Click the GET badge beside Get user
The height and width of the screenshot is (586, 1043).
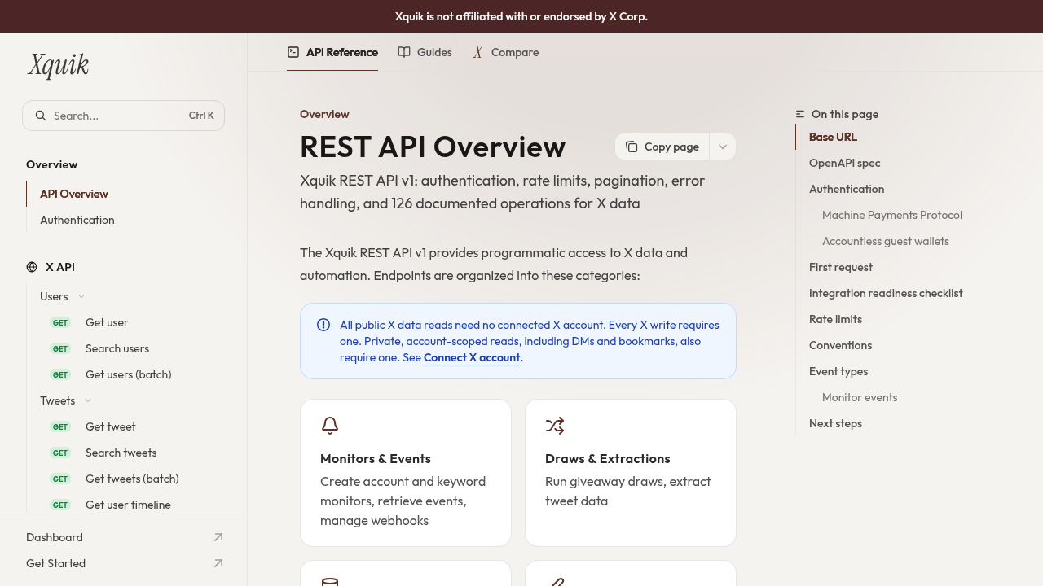click(60, 322)
